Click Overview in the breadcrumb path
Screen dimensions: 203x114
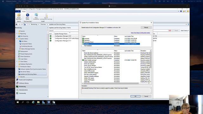click(x=43, y=24)
